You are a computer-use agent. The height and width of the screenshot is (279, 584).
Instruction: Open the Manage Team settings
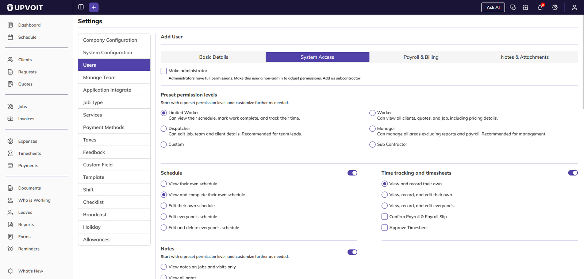point(114,77)
